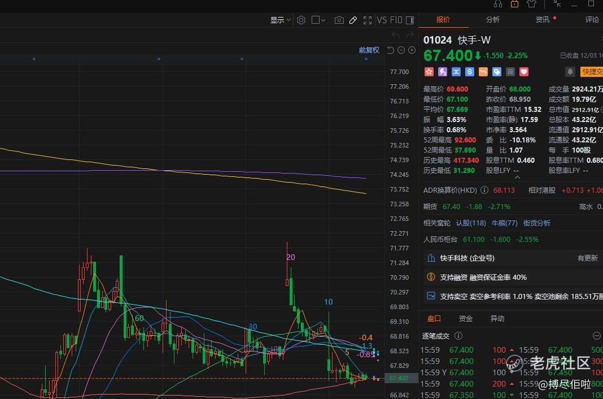The height and width of the screenshot is (399, 603).
Task: Switch to the 分析 tab
Action: click(x=493, y=20)
